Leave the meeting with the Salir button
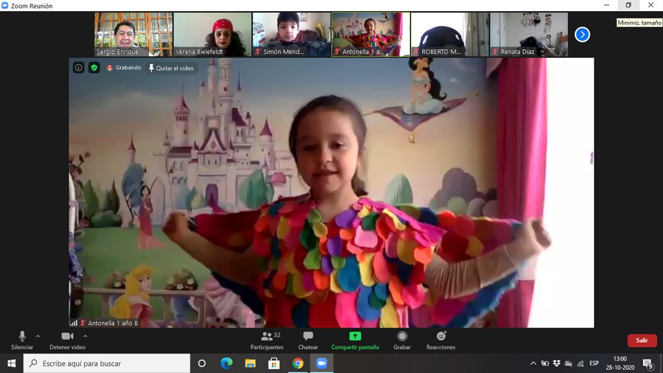Image resolution: width=663 pixels, height=373 pixels. coord(642,340)
